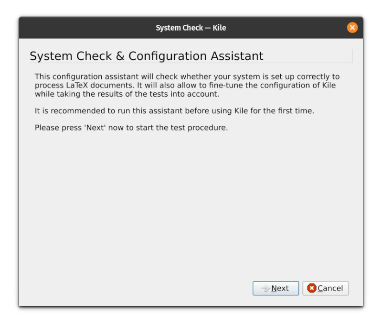The height and width of the screenshot is (326, 382).
Task: Click 'Kile' in the window title
Action: pos(219,28)
